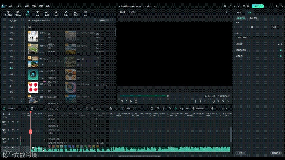This screenshot has height=160, width=285.
Task: Toggle the 保持音调 keep pitch switch
Action: tap(279, 56)
